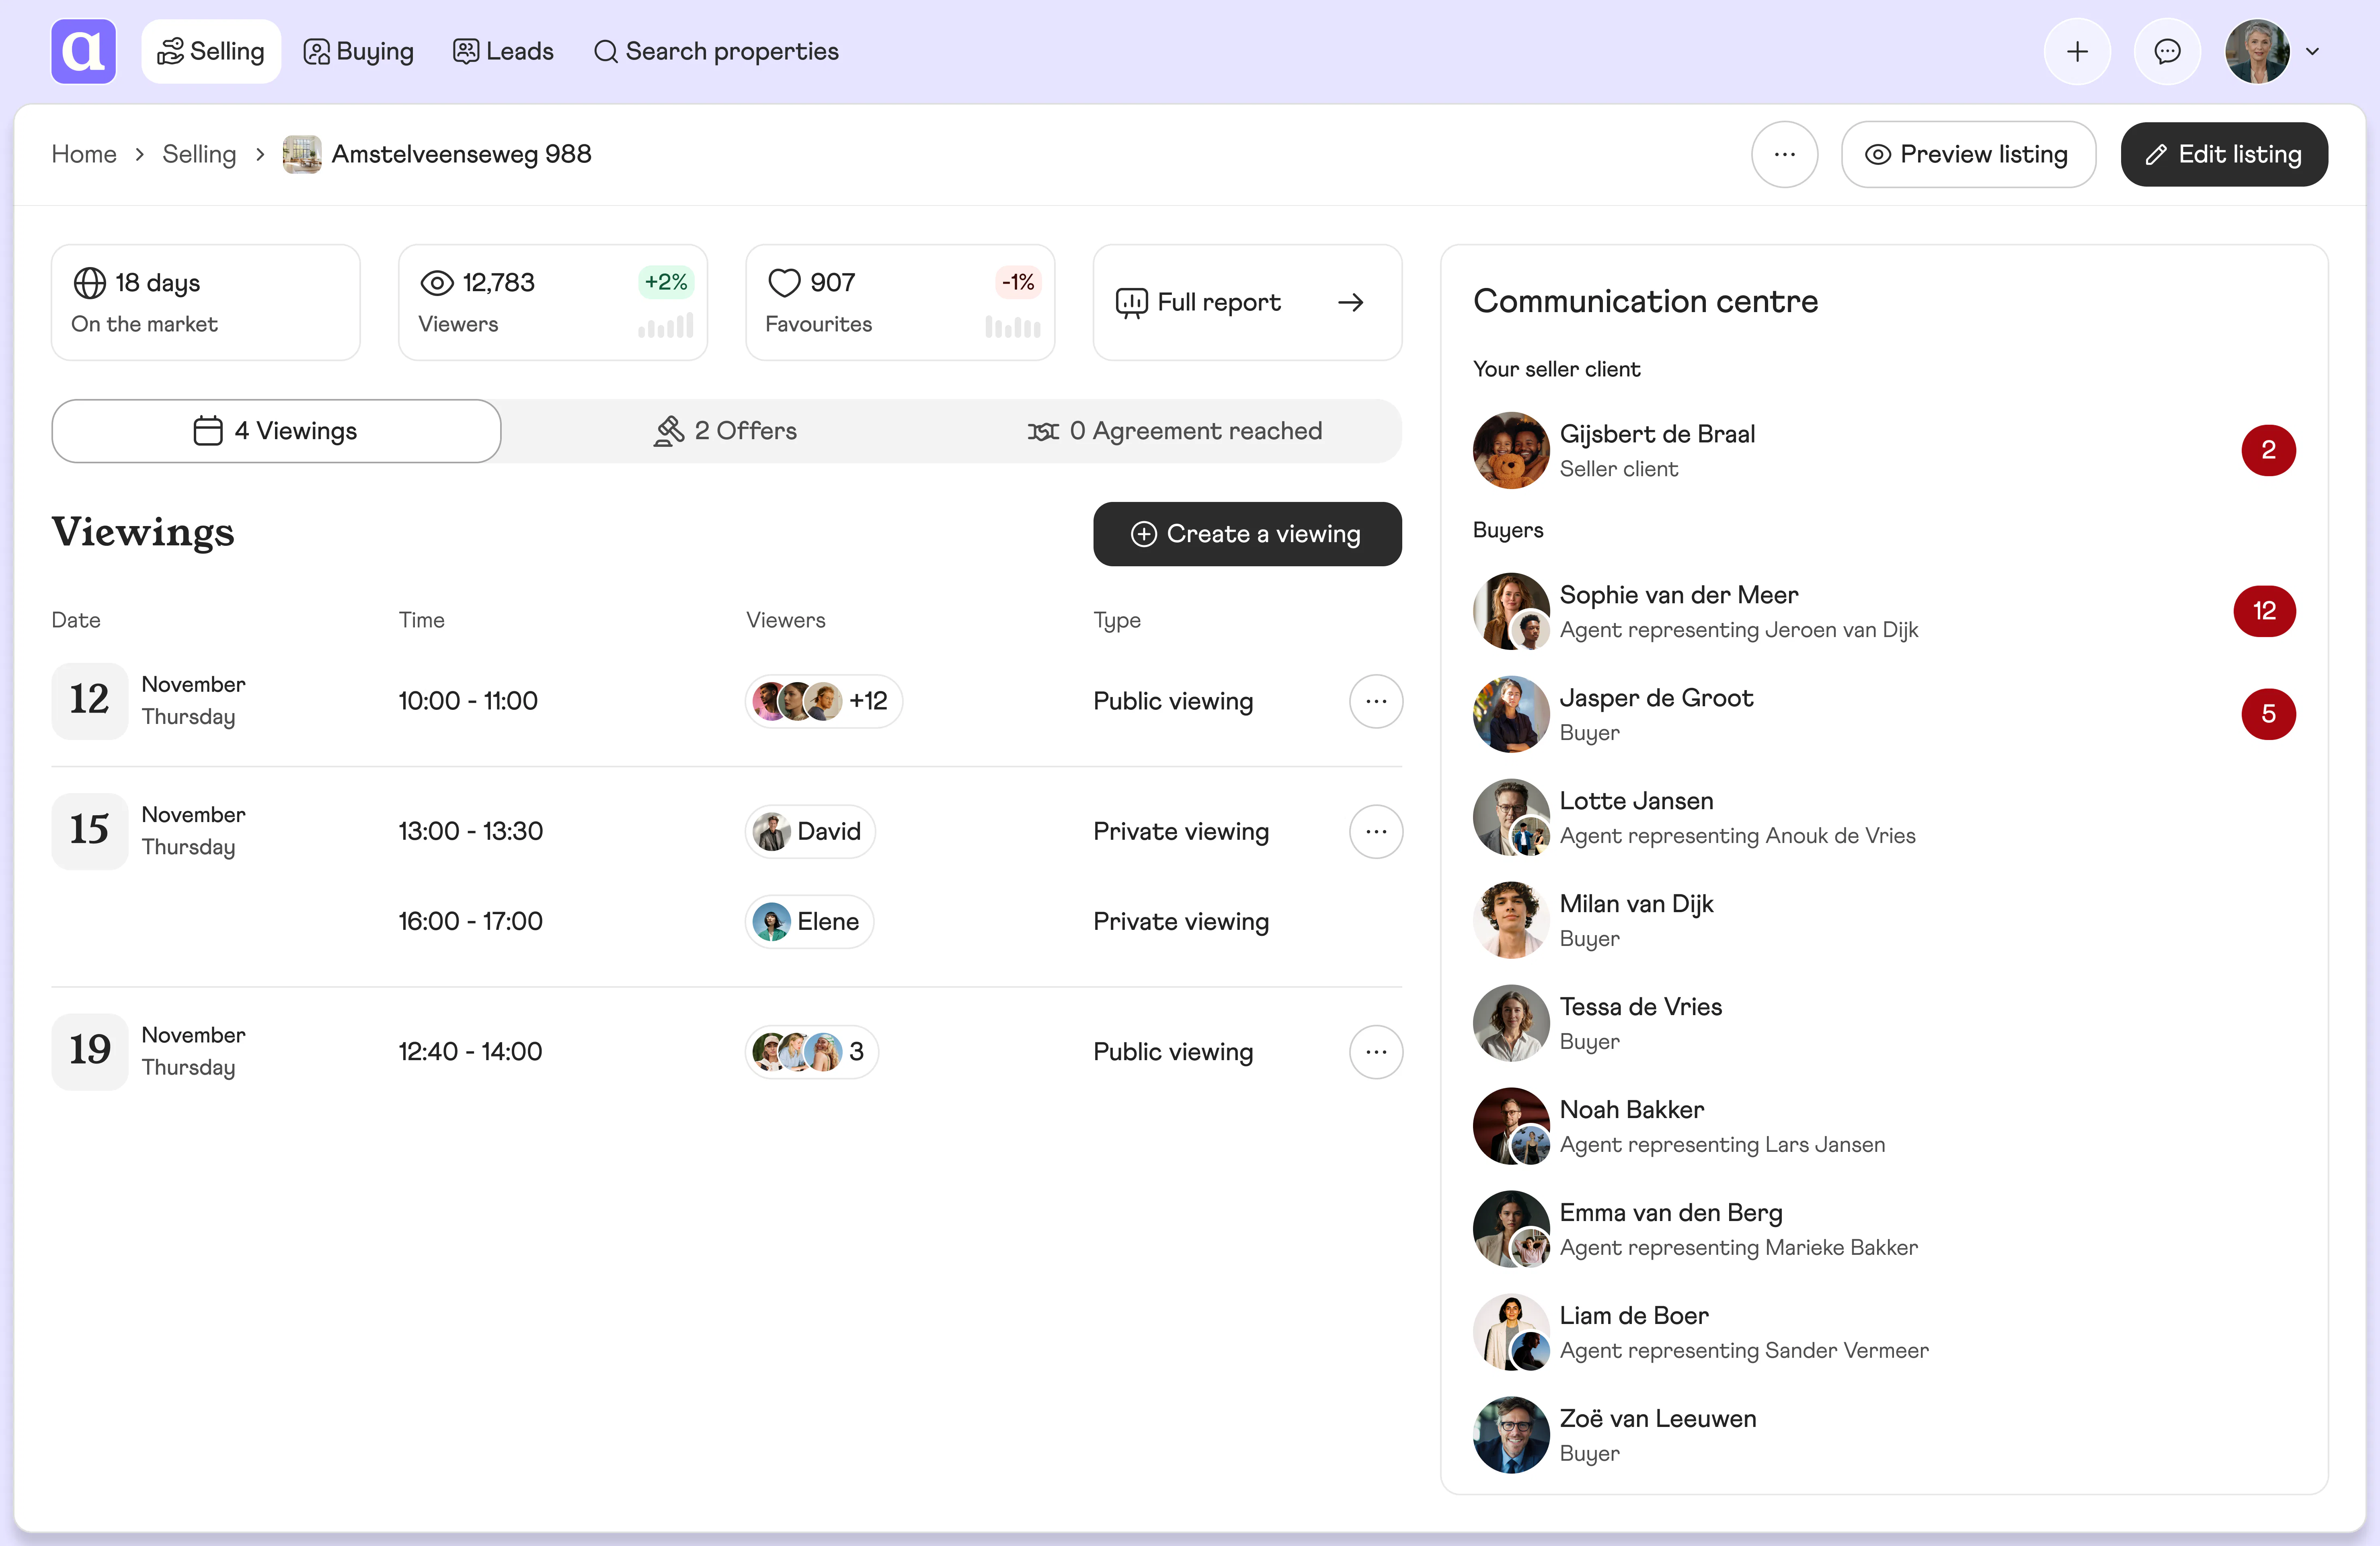The image size is (2380, 1546).
Task: Open the Leads tab
Action: [x=503, y=51]
